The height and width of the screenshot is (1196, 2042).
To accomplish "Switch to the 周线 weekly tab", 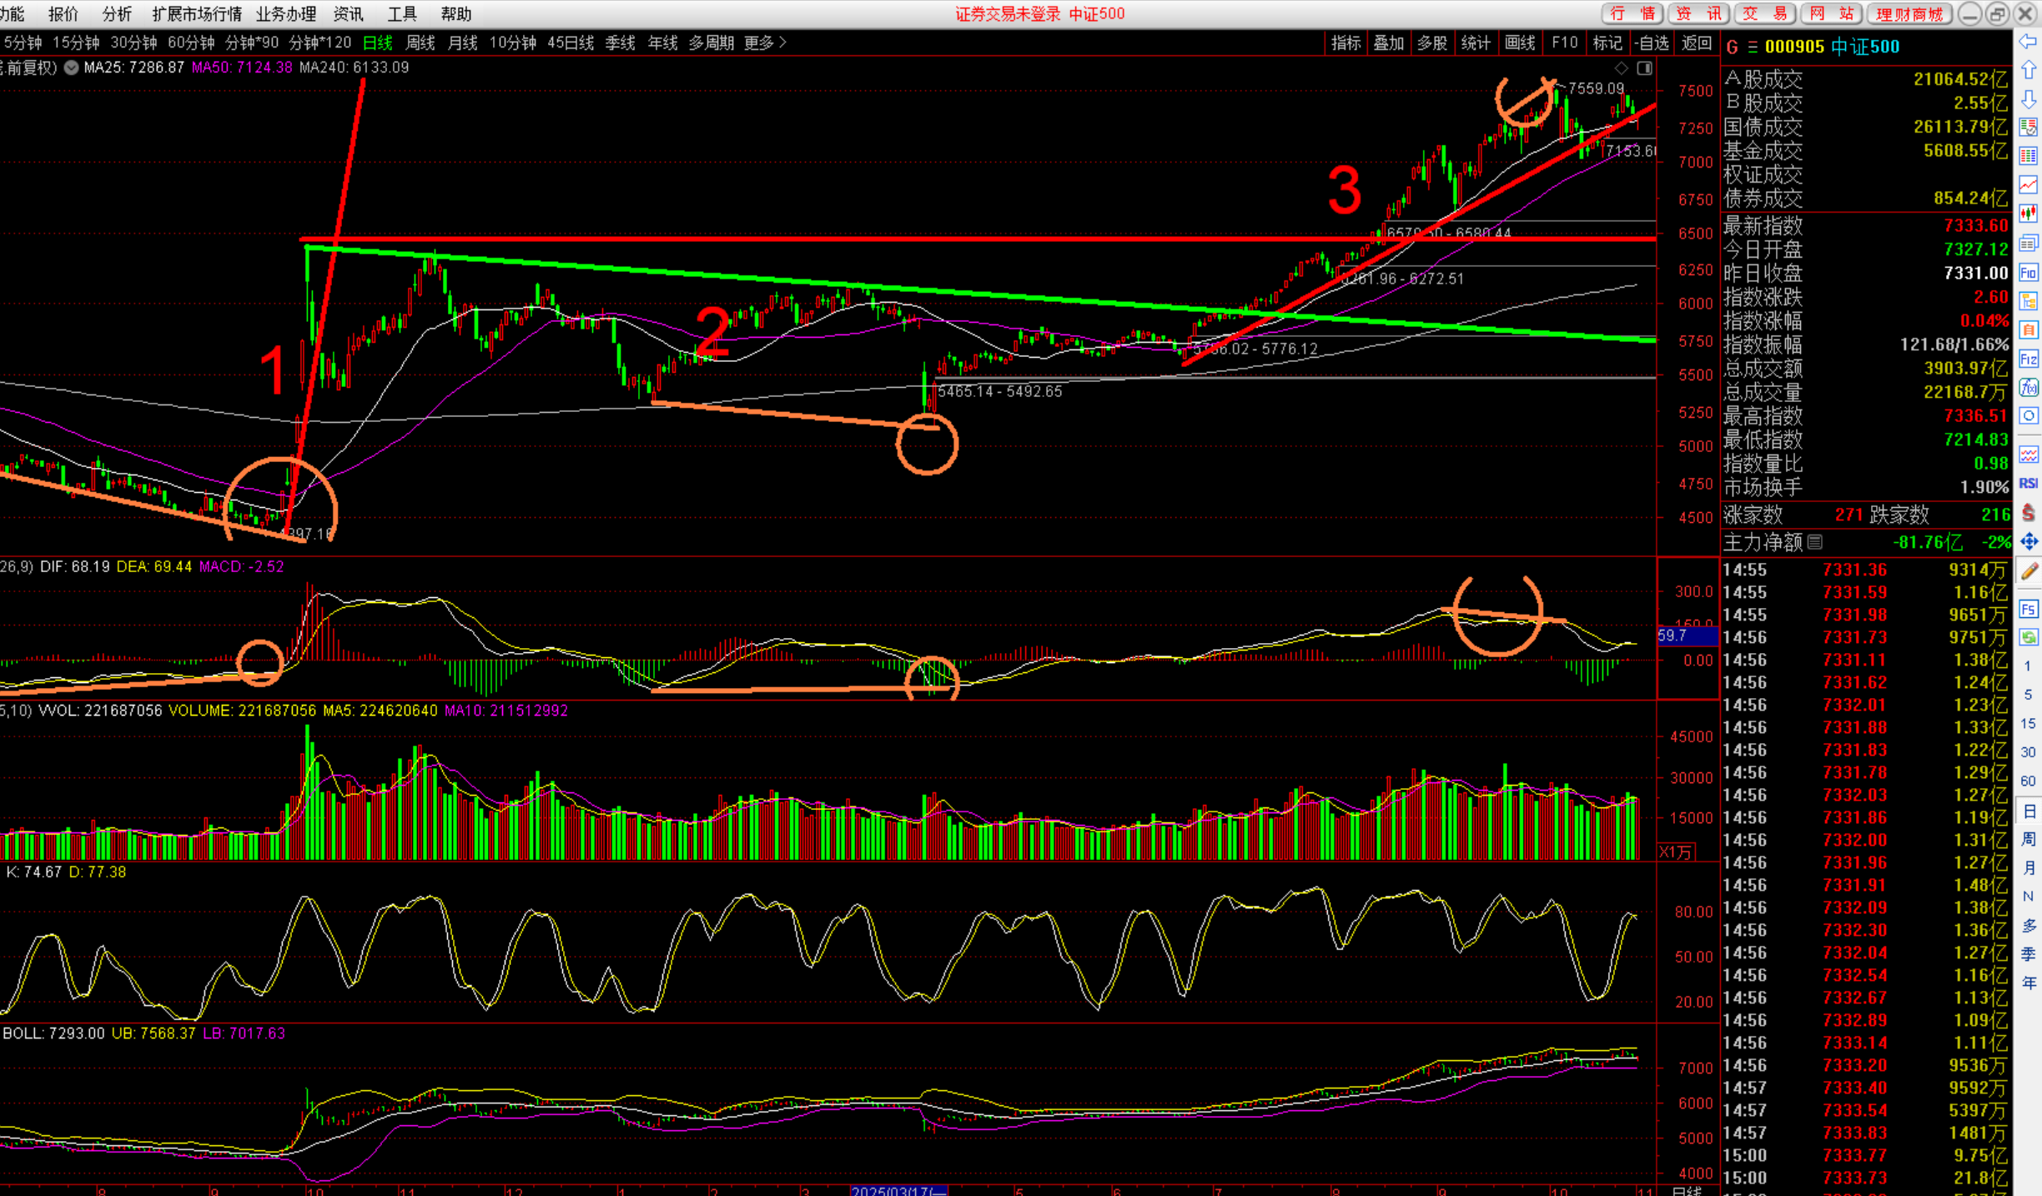I will click(420, 43).
